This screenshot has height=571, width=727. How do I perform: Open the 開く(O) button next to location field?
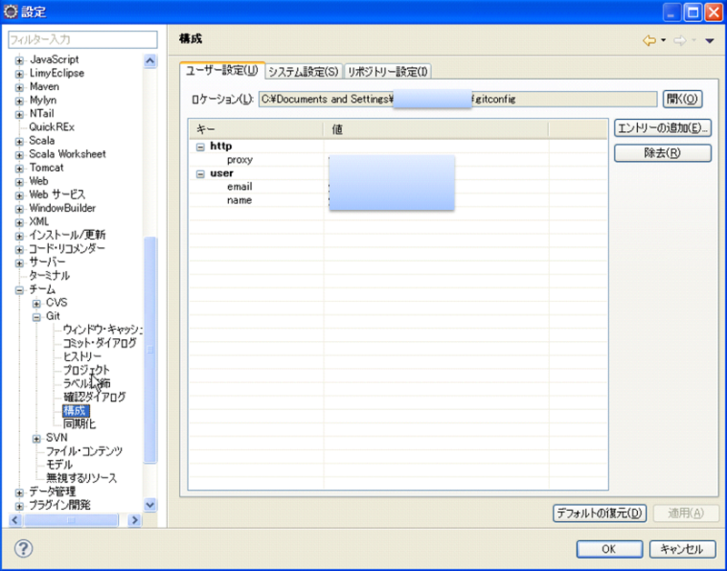(x=683, y=98)
